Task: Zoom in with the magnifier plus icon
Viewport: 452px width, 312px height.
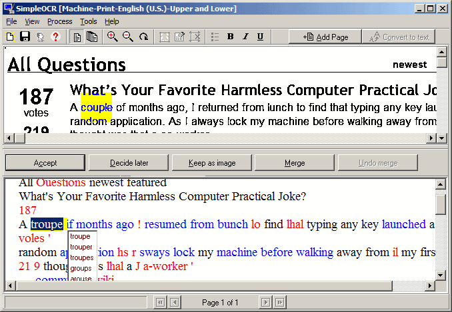Action: (x=112, y=37)
